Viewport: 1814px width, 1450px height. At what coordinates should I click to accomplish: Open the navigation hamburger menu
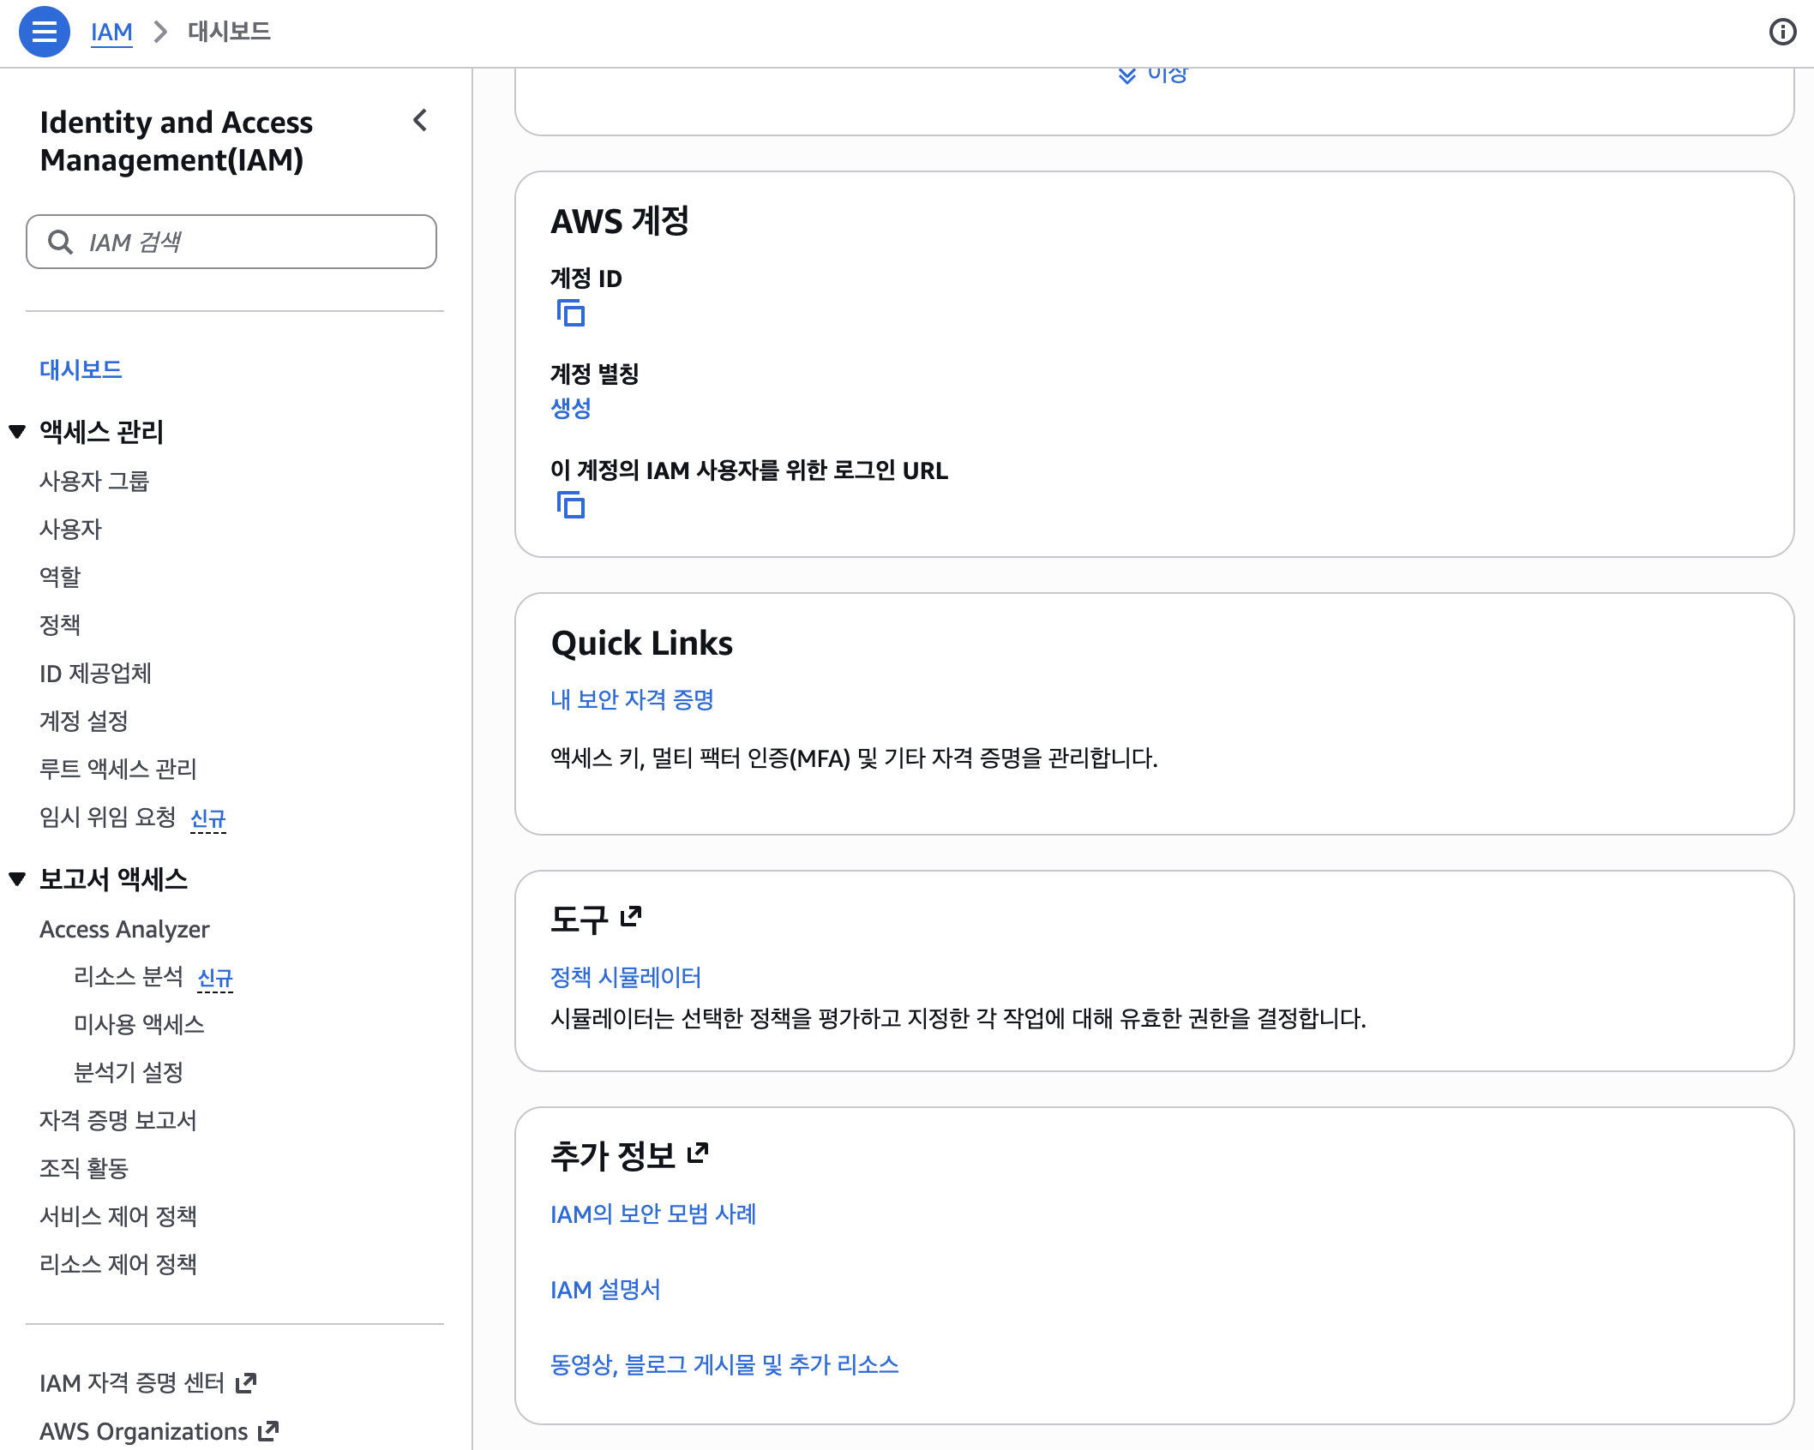(x=45, y=32)
